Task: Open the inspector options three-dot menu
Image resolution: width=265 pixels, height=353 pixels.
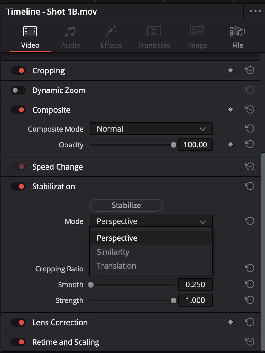Action: (255, 11)
